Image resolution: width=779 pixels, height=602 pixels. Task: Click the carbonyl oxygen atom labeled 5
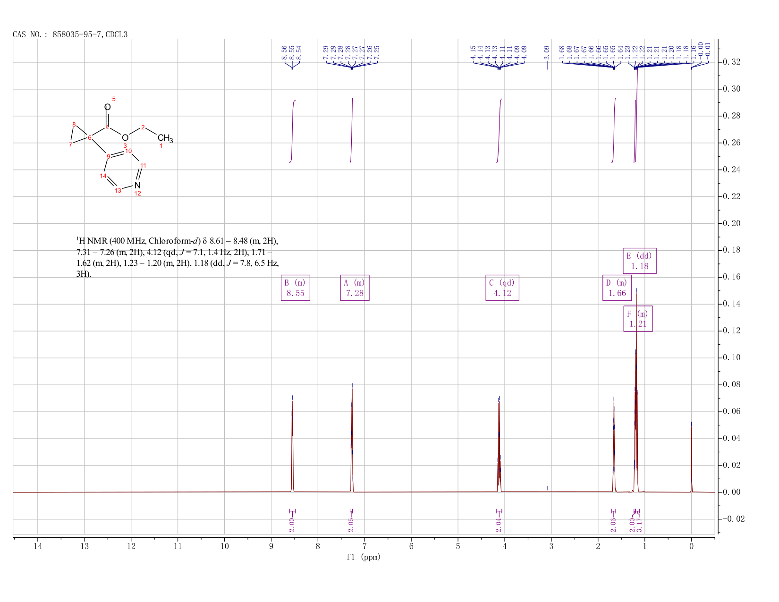(108, 107)
